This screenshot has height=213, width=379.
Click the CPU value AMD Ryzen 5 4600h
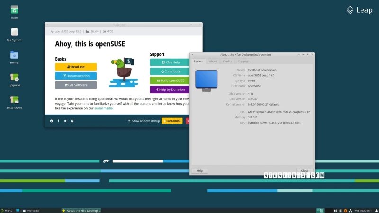pyautogui.click(x=279, y=112)
